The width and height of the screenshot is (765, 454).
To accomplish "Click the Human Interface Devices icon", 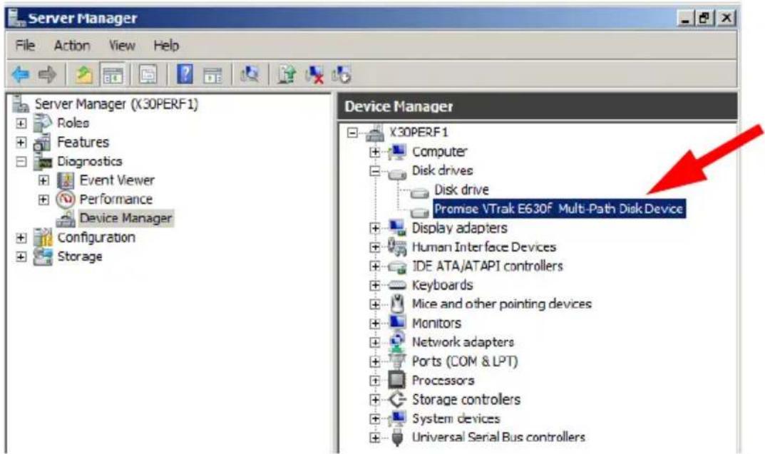I will point(397,247).
